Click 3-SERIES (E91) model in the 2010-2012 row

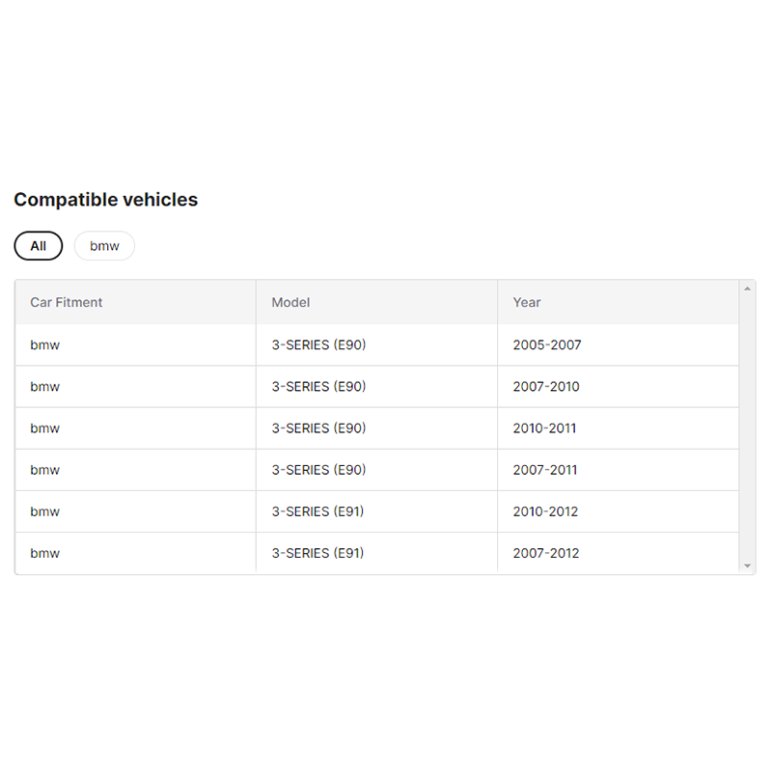317,511
